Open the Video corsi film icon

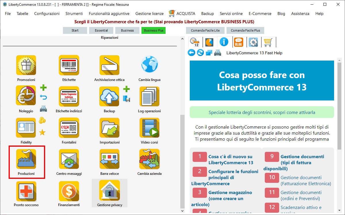point(149,128)
